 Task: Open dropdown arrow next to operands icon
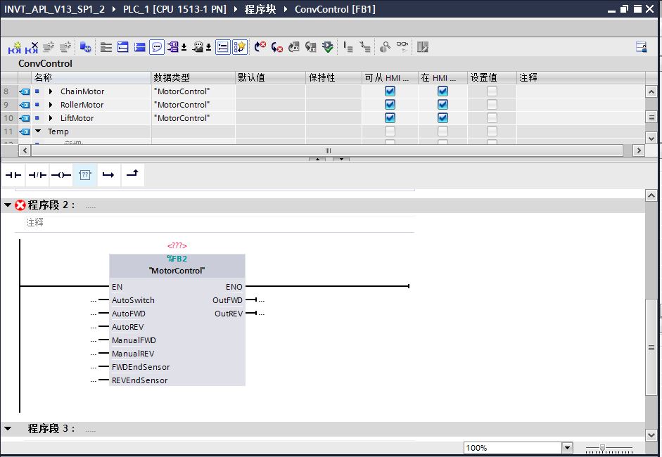(184, 47)
